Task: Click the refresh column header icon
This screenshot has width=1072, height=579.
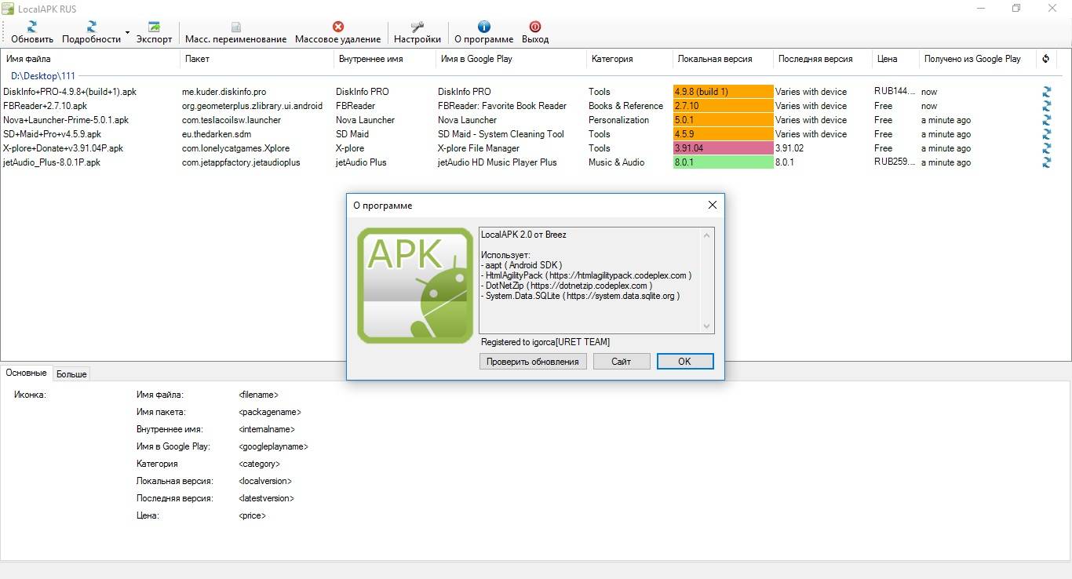Action: coord(1045,59)
